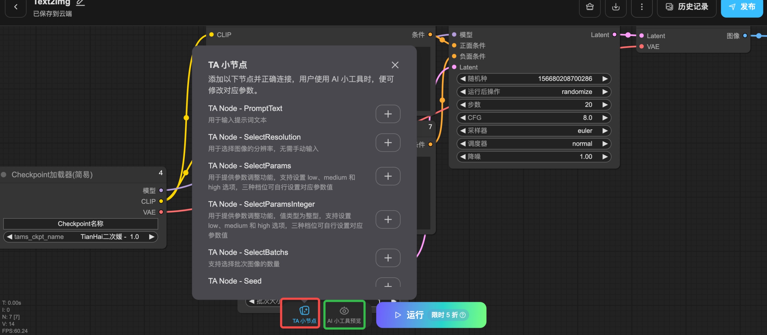Image resolution: width=767 pixels, height=335 pixels.
Task: Click the pencil icon to rename Text2Img
Action: click(80, 3)
